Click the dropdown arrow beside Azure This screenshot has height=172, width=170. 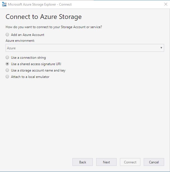pyautogui.click(x=161, y=48)
